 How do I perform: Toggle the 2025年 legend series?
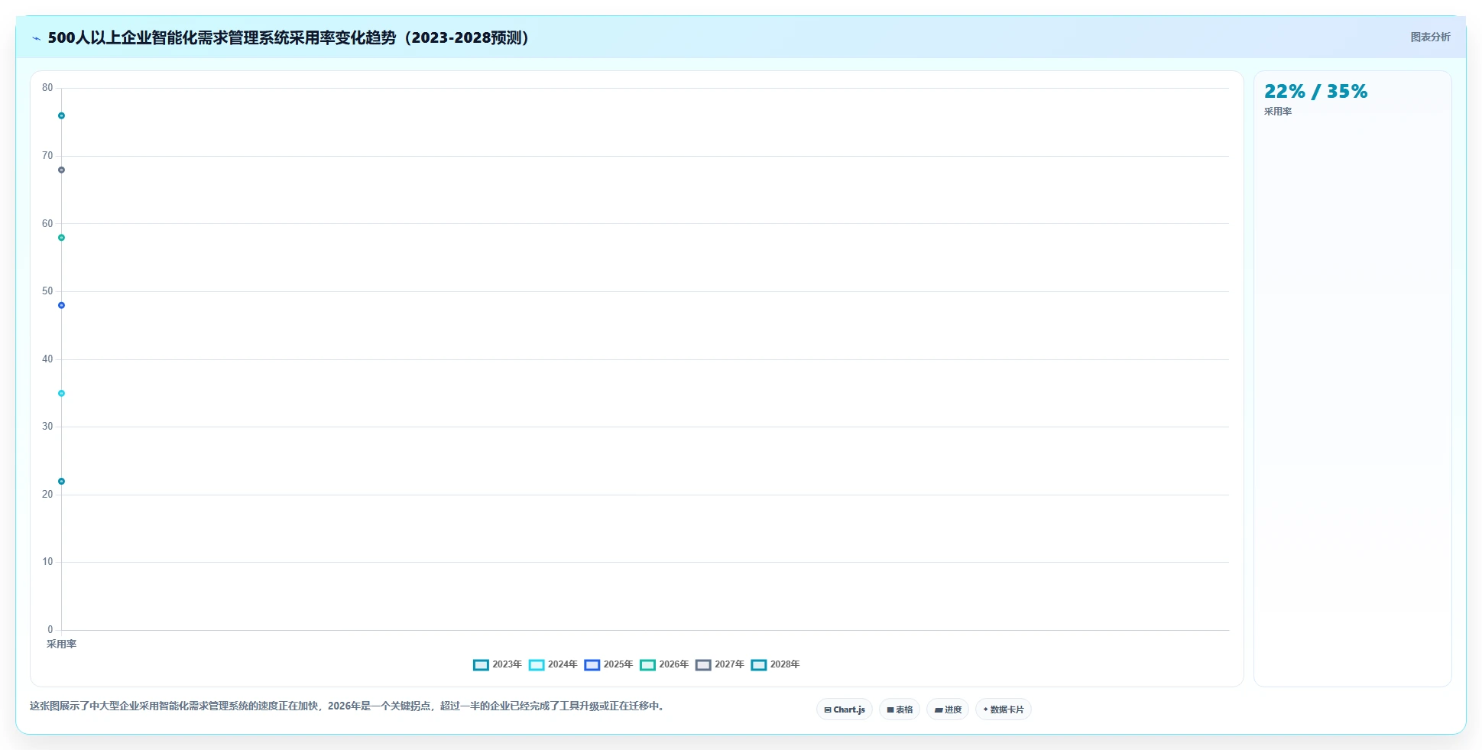tap(608, 664)
